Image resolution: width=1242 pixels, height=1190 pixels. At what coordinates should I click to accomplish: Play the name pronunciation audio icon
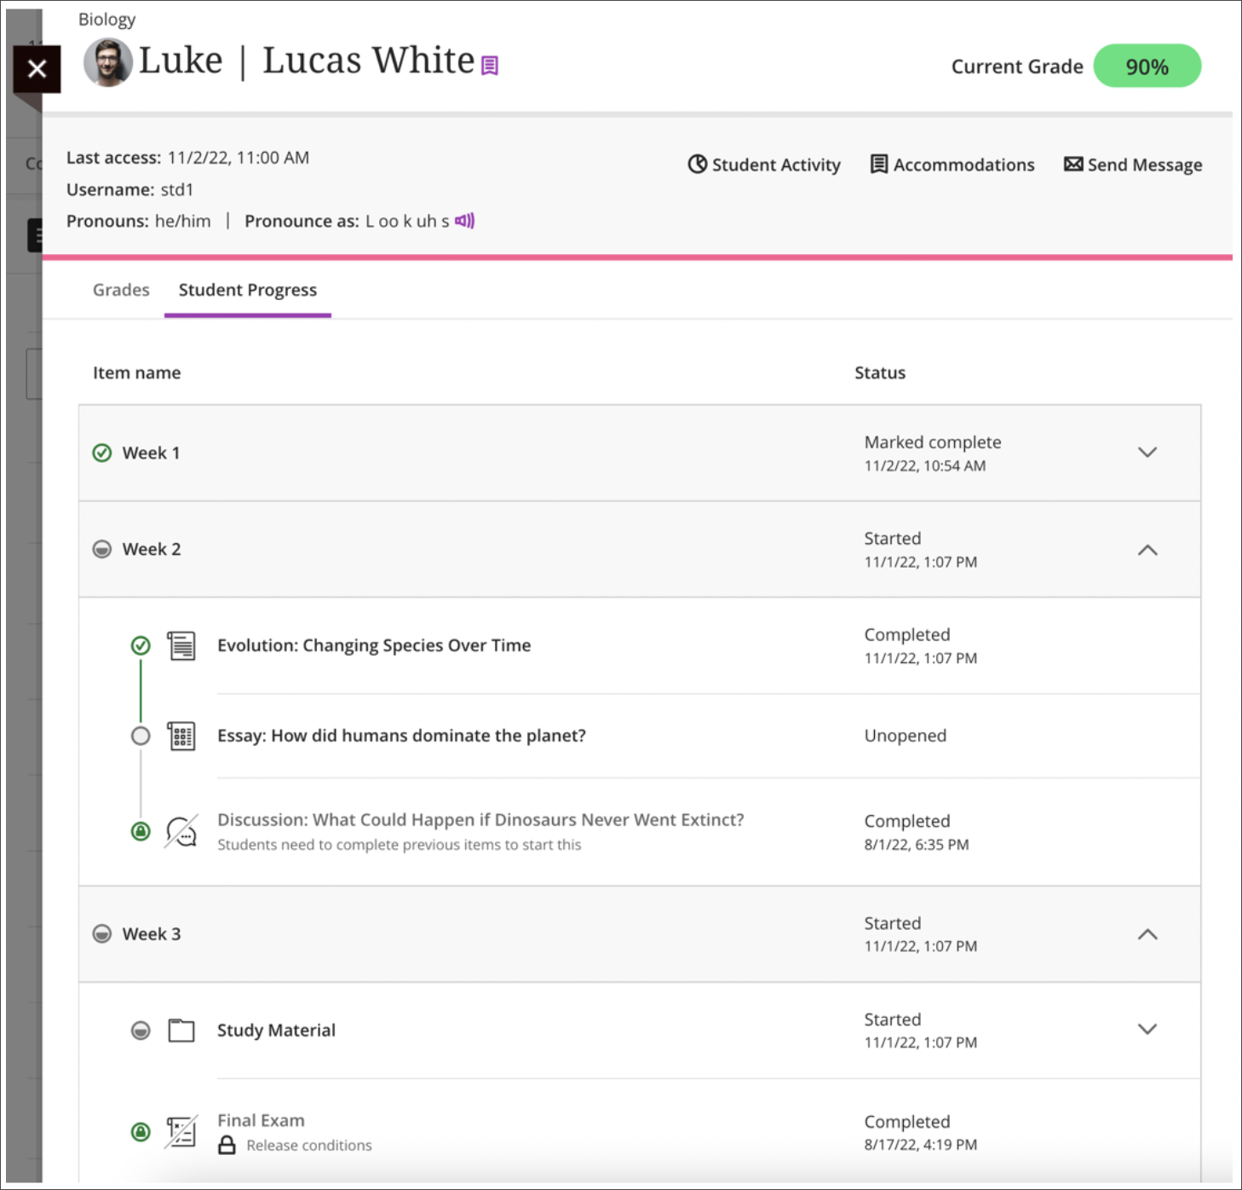(464, 221)
